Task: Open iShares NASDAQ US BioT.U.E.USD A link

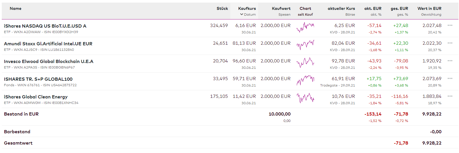Action: 45,26
